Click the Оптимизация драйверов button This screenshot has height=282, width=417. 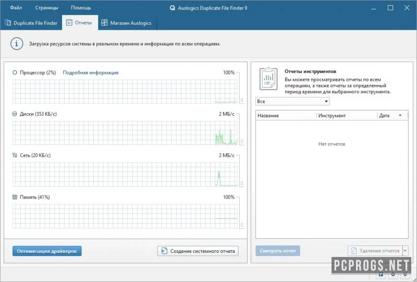[x=47, y=251]
